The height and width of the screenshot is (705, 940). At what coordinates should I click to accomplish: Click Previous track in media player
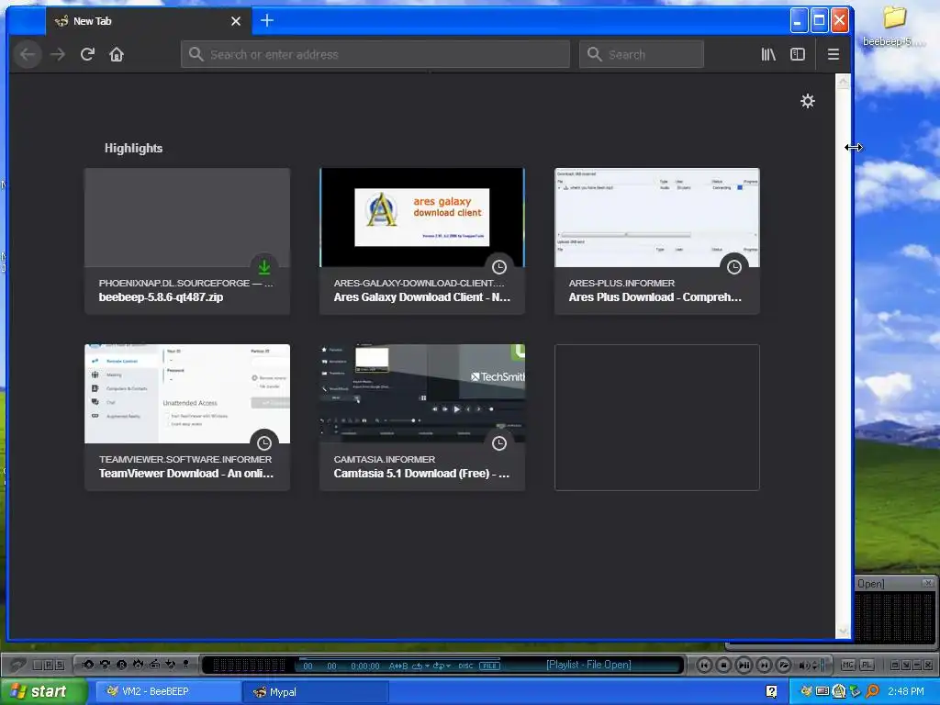click(x=704, y=665)
